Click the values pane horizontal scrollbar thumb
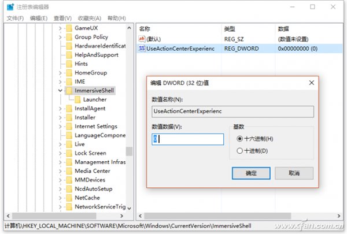The width and height of the screenshot is (347, 234). click(x=217, y=216)
